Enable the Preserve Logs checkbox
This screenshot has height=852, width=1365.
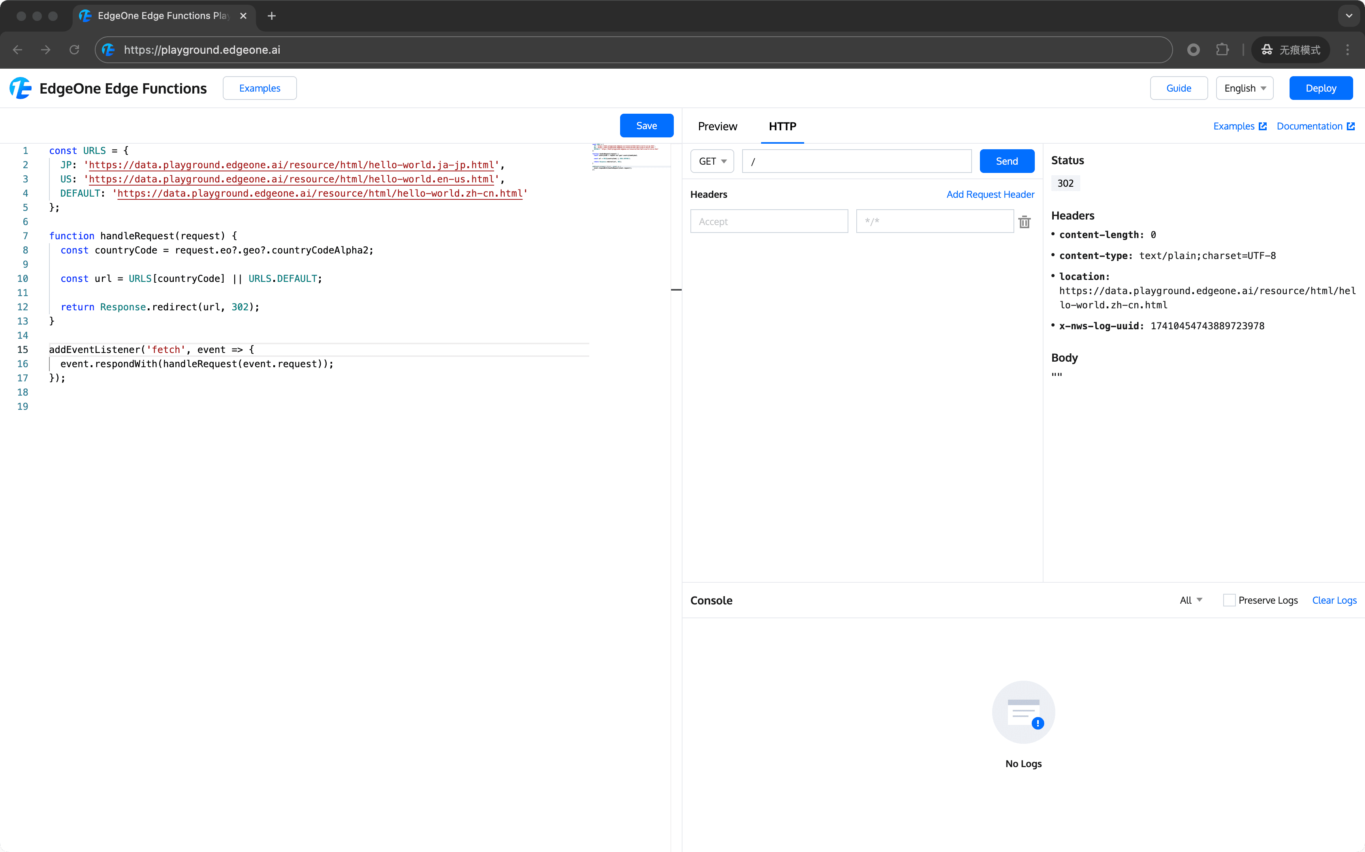[x=1229, y=600]
